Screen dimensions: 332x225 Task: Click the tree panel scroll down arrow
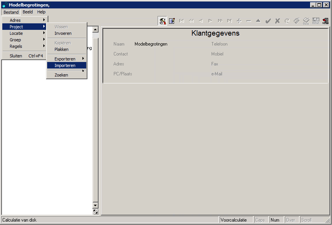coord(95,205)
